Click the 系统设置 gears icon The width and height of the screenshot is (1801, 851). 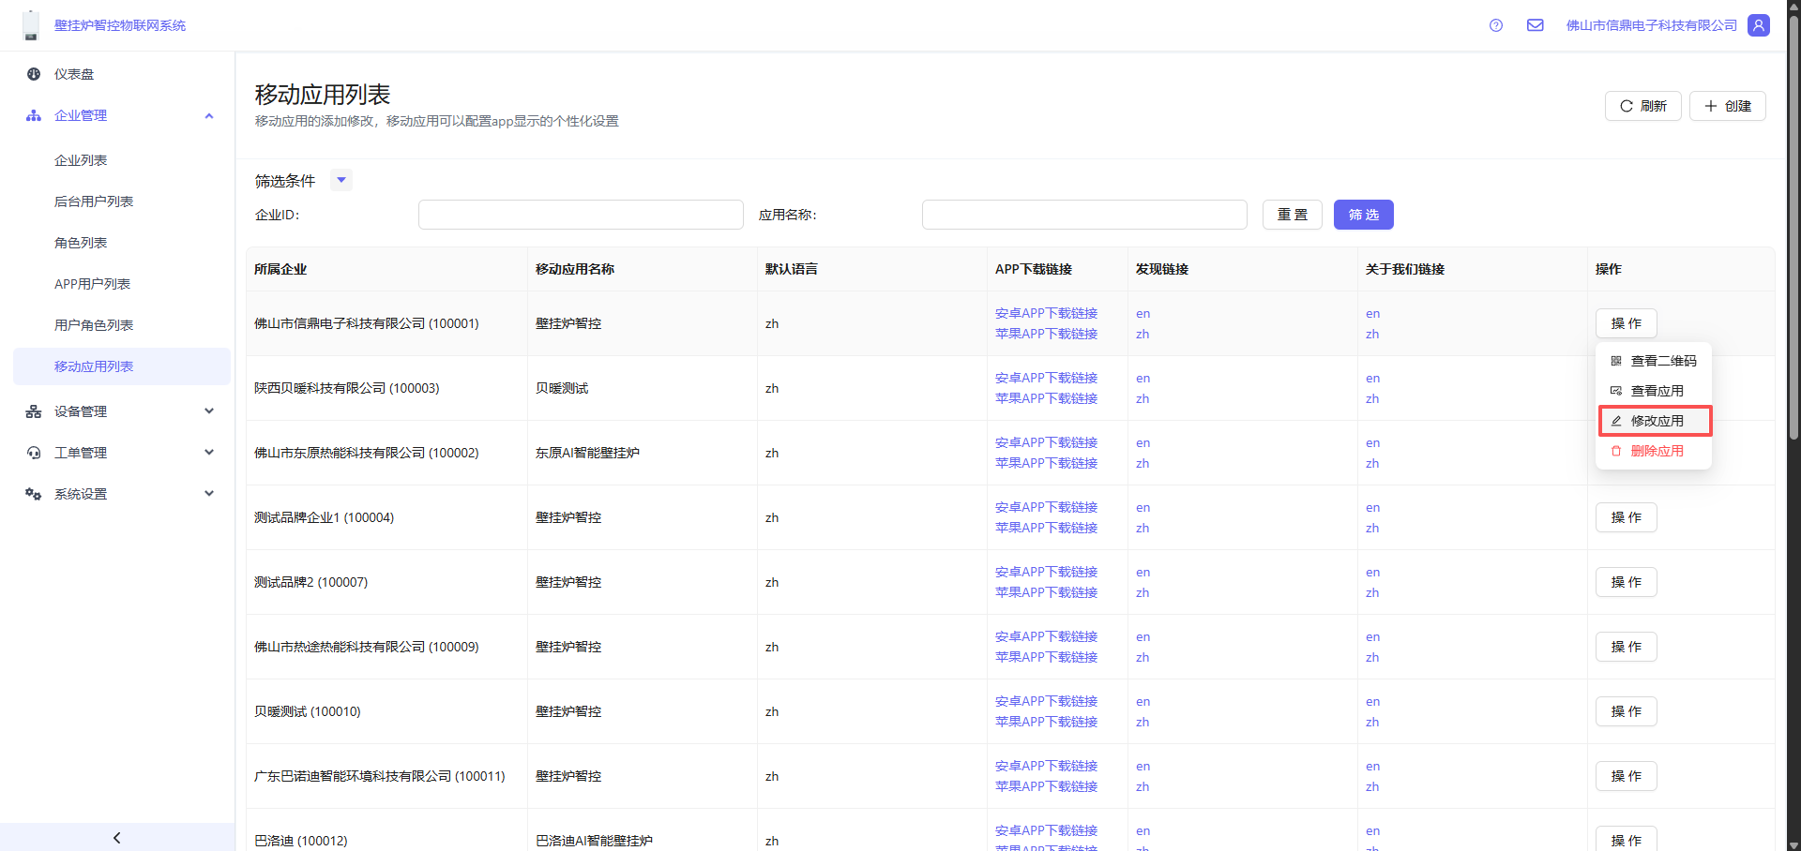[x=34, y=494]
